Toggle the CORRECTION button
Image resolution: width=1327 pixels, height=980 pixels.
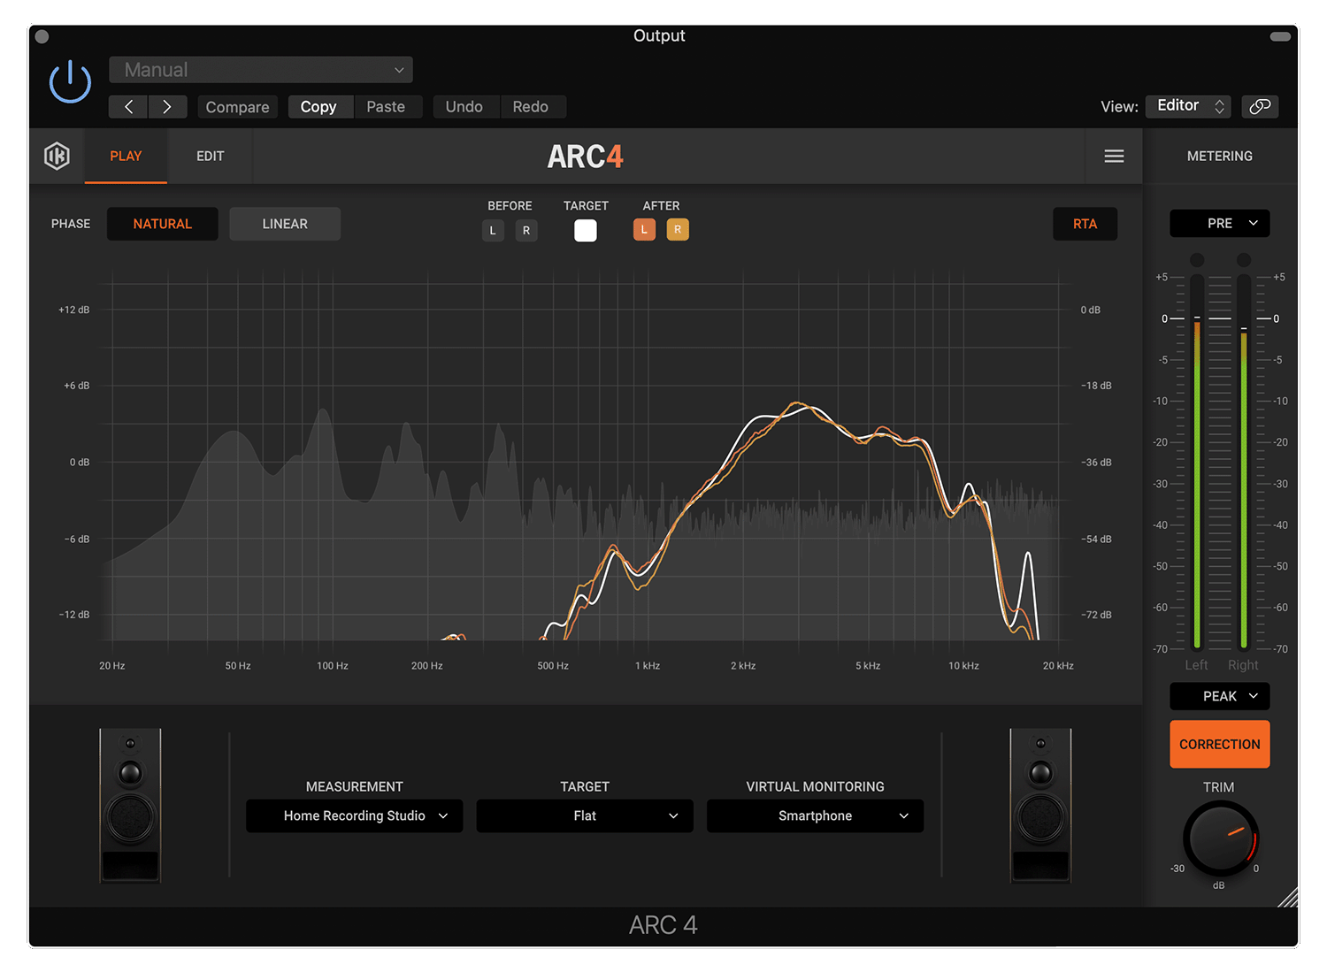[1219, 744]
